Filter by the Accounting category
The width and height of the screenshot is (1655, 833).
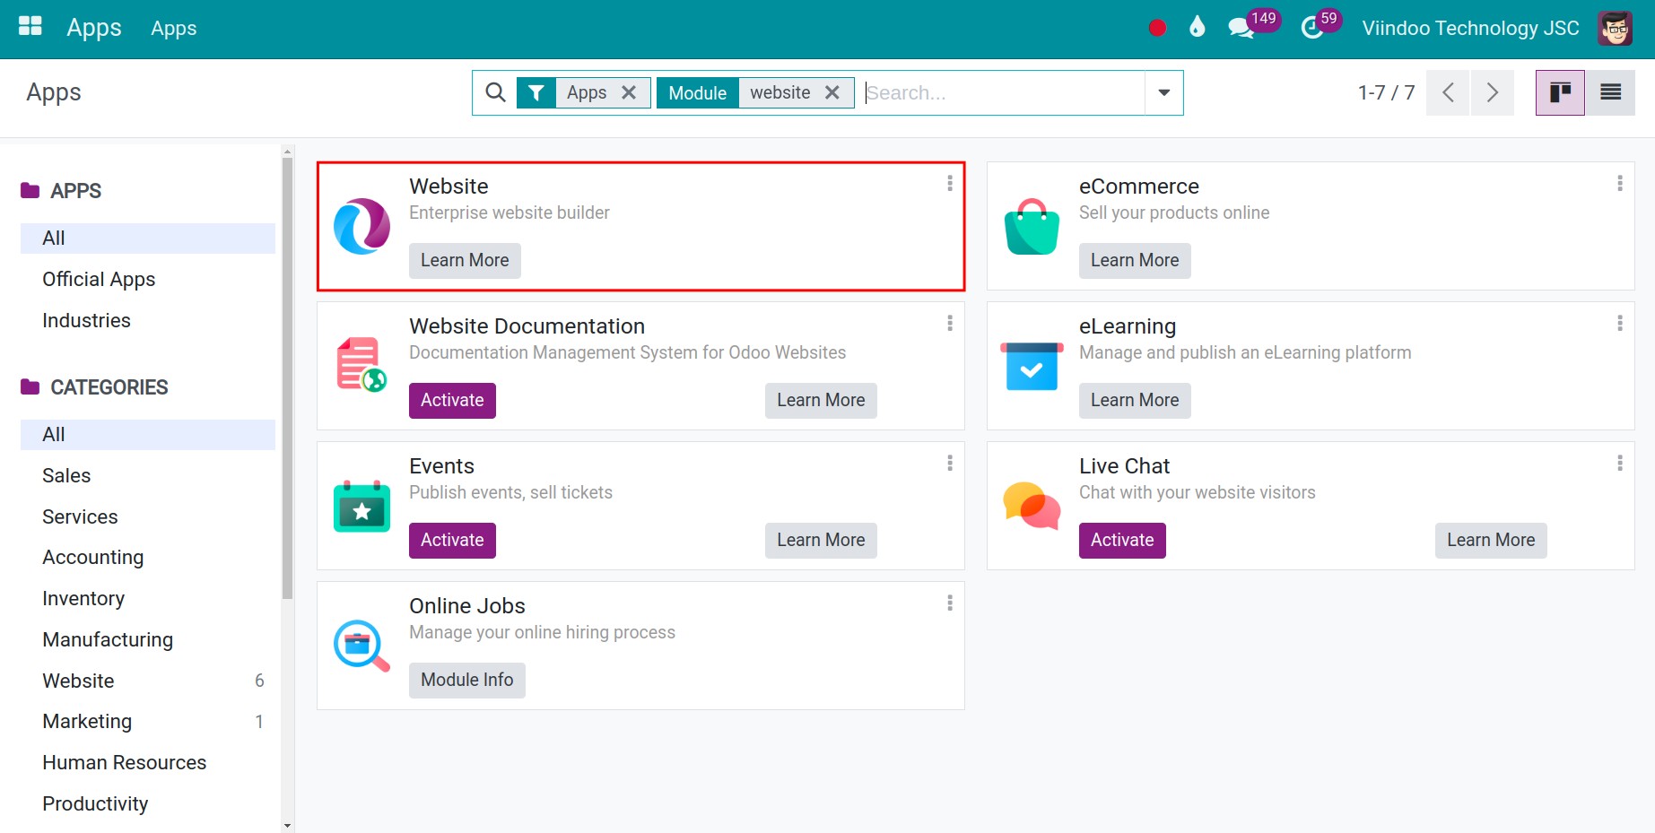148,558
